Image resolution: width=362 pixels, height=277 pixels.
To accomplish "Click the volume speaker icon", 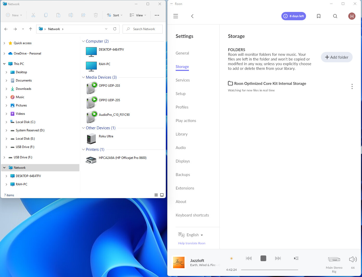I will 353,259.
